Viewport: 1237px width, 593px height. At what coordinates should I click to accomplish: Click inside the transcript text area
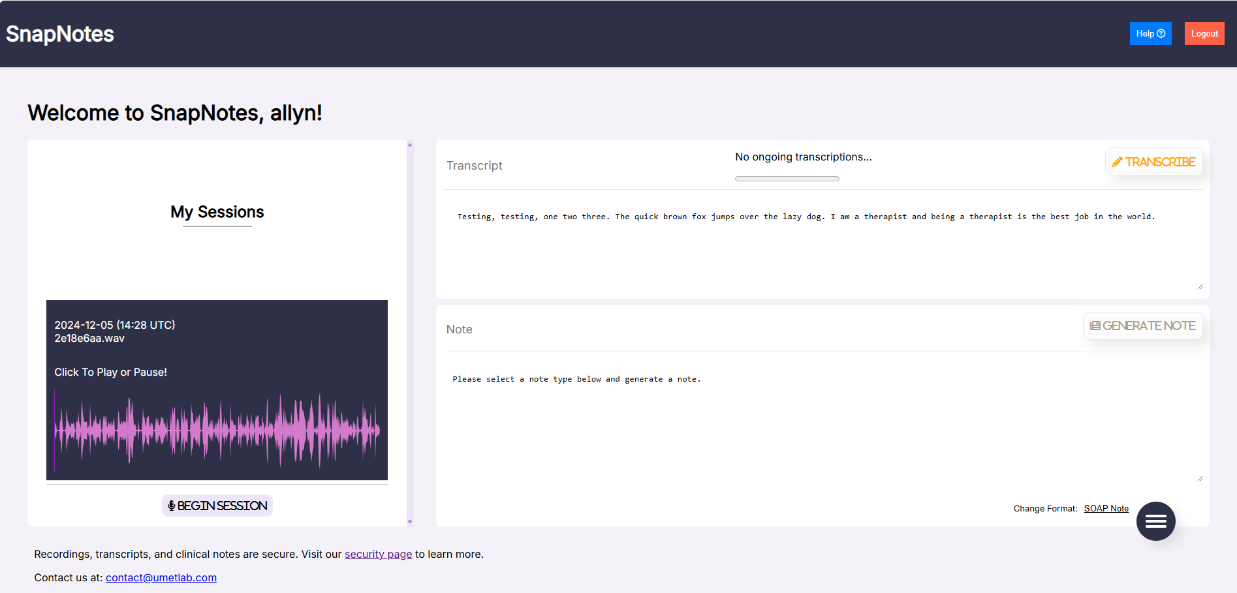point(822,245)
